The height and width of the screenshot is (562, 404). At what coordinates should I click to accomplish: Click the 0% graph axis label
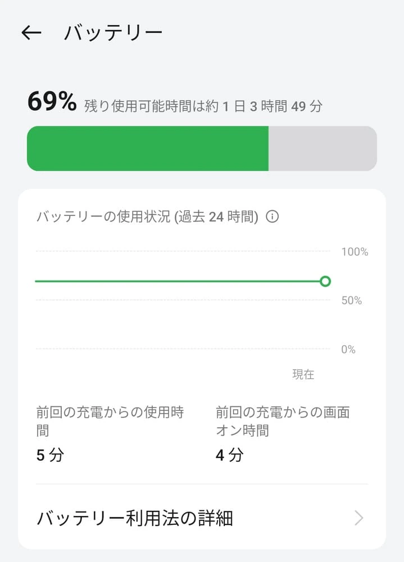348,350
